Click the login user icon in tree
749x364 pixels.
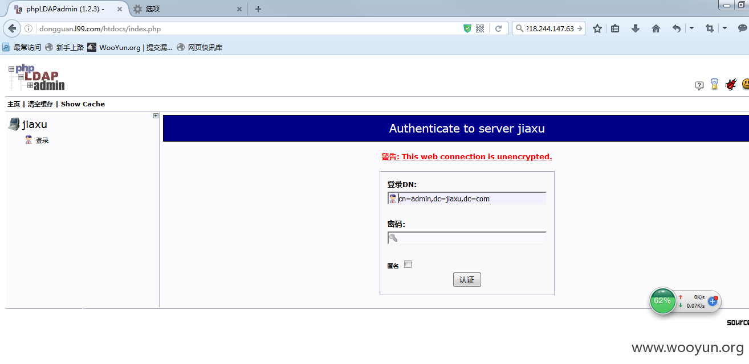[29, 140]
